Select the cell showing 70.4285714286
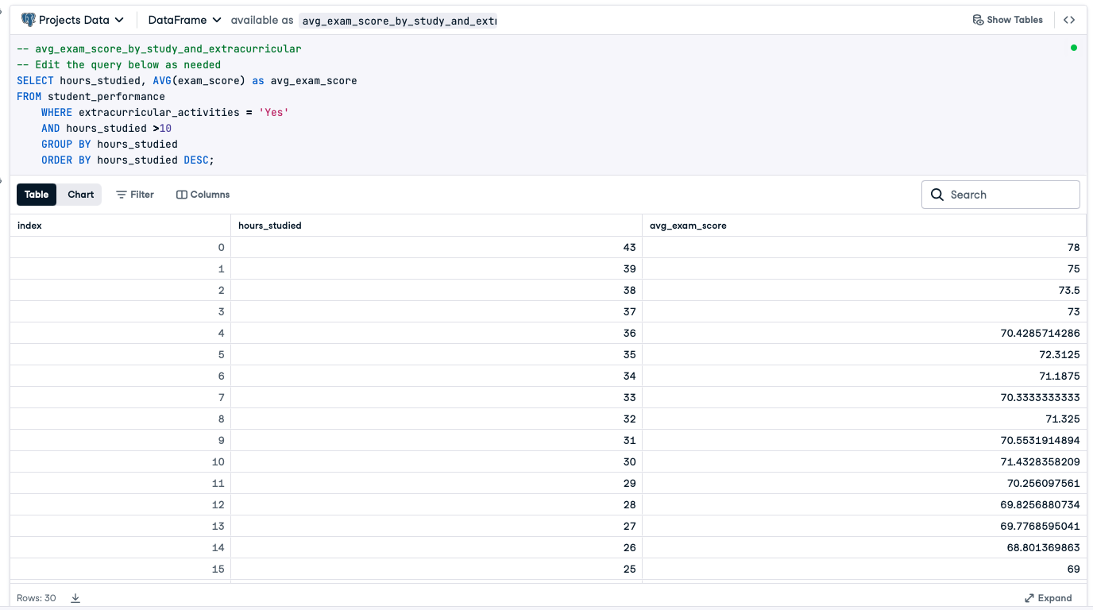Screen dimensions: 1093x610 (863, 333)
